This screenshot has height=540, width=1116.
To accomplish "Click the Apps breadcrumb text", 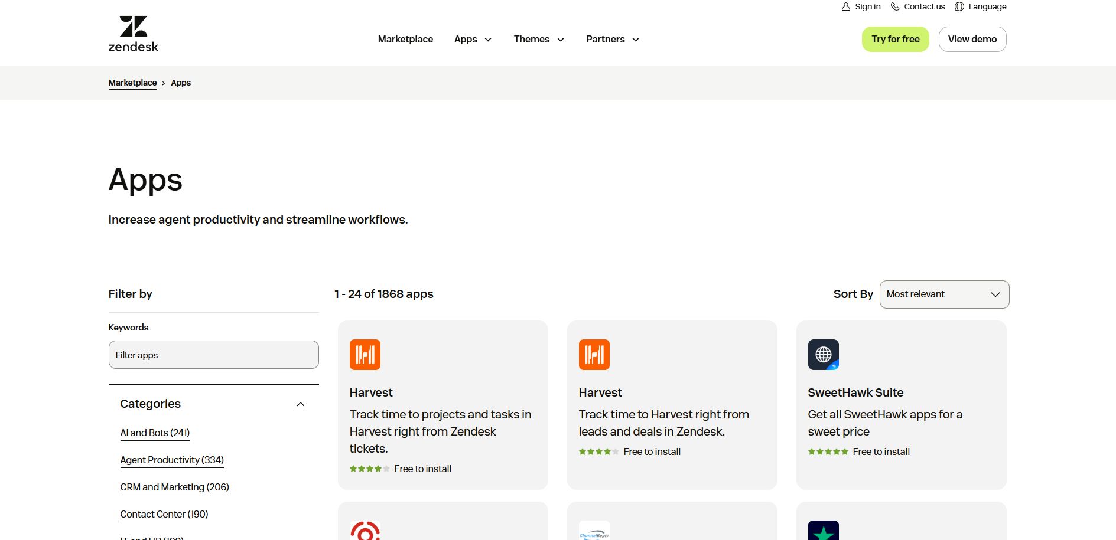I will (181, 83).
